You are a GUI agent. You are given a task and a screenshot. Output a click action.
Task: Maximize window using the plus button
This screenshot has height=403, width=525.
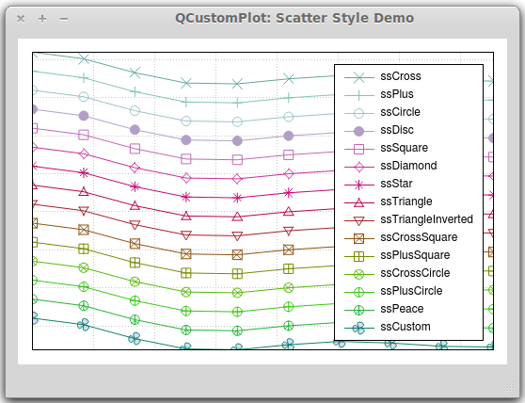click(x=42, y=19)
